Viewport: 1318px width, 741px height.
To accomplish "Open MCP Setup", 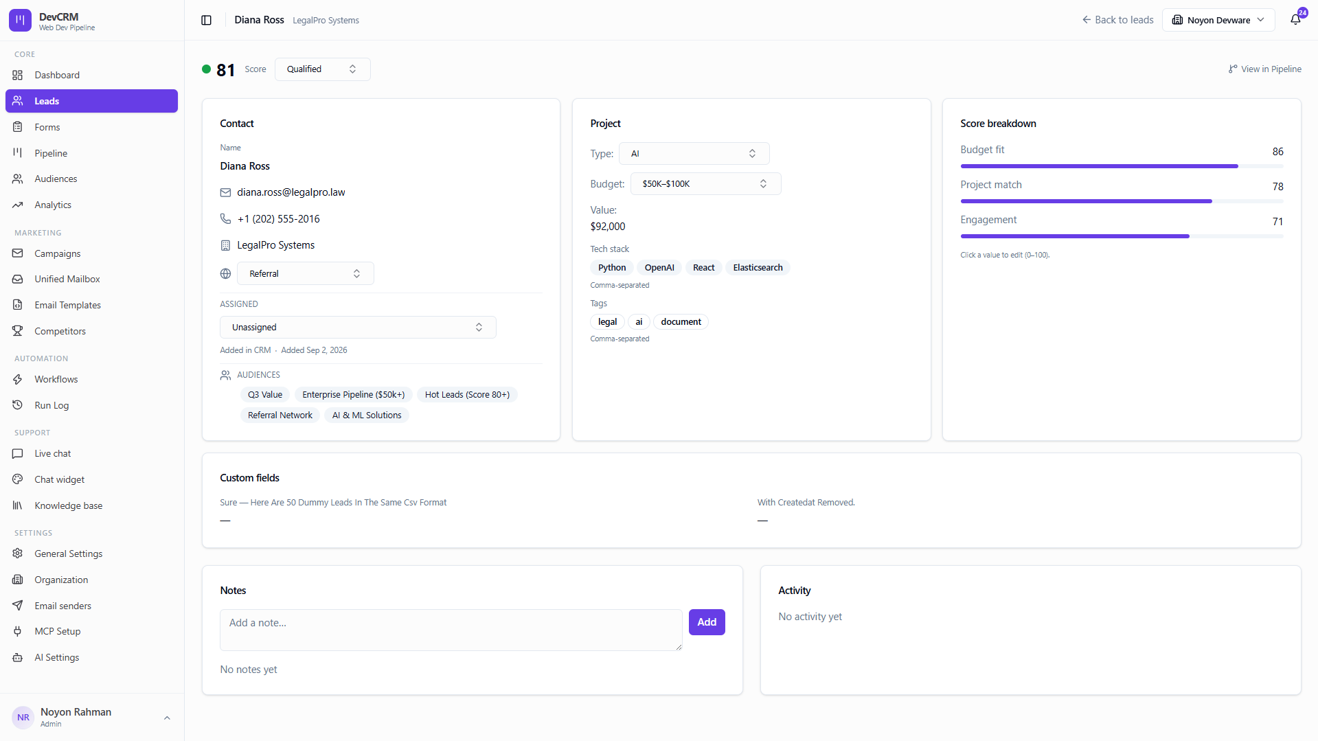I will tap(91, 631).
